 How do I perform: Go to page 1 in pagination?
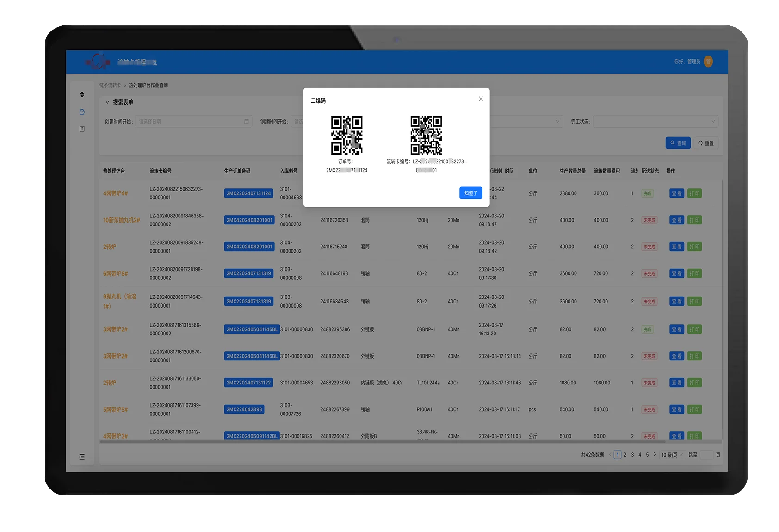[617, 455]
